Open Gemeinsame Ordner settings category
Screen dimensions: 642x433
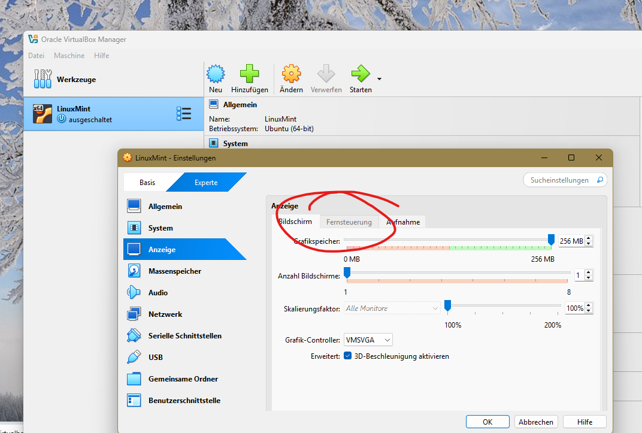184,379
